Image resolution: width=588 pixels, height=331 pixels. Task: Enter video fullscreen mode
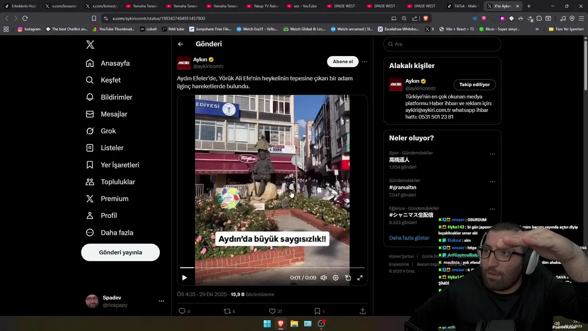click(x=360, y=278)
